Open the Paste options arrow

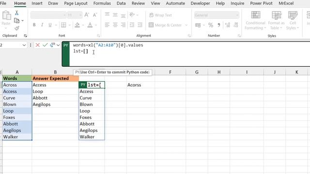coord(6,28)
